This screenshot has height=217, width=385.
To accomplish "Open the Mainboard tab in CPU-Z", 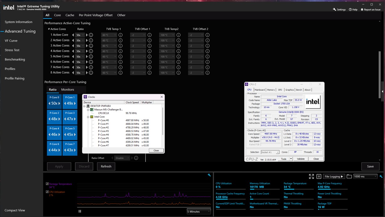I will pyautogui.click(x=260, y=90).
